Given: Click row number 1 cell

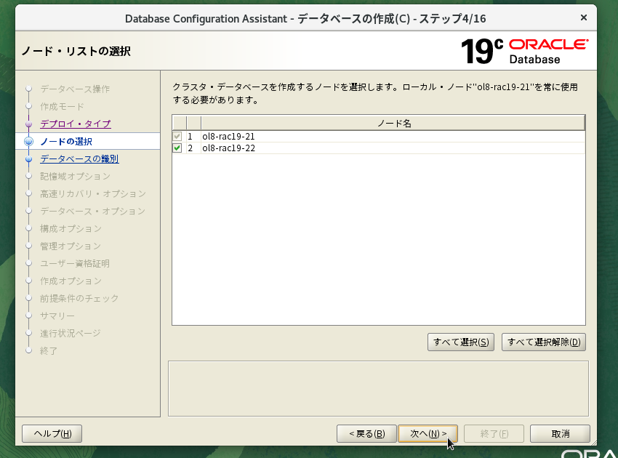Looking at the screenshot, I should 190,137.
